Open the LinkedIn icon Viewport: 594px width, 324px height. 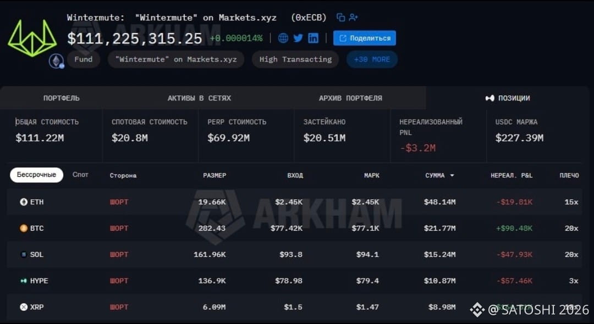click(313, 38)
